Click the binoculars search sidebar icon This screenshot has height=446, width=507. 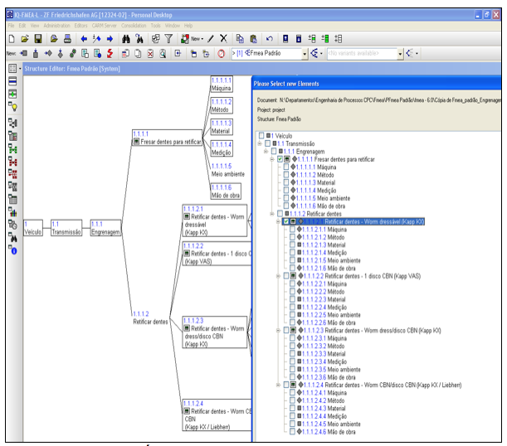point(12,237)
